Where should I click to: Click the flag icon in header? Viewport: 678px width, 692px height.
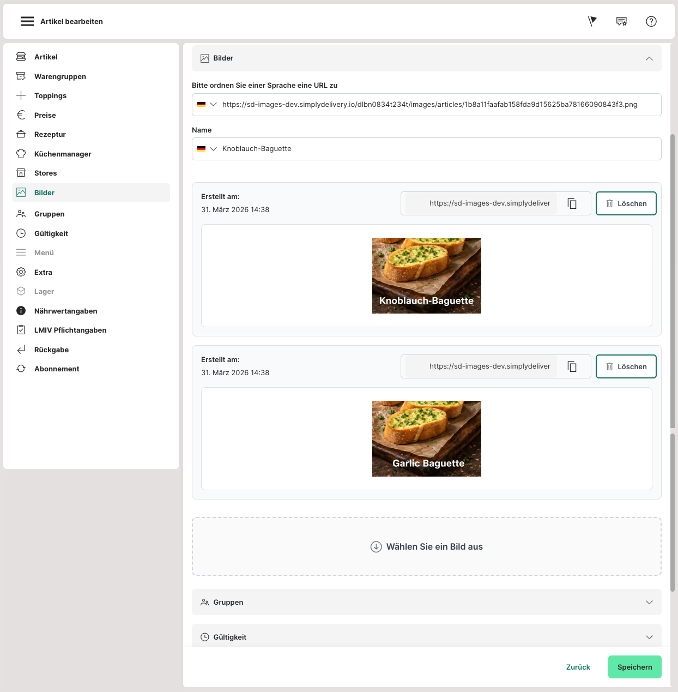pos(592,21)
